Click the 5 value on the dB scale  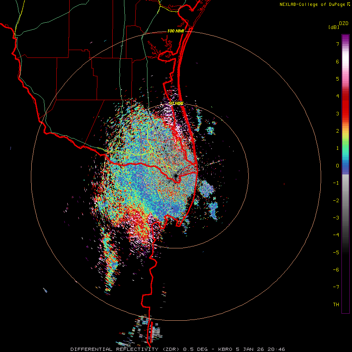point(338,79)
